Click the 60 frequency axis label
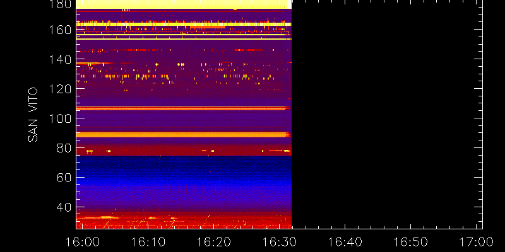 [64, 177]
